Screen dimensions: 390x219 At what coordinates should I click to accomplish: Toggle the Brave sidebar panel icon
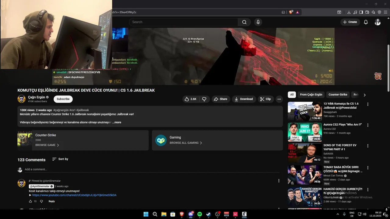(x=361, y=12)
